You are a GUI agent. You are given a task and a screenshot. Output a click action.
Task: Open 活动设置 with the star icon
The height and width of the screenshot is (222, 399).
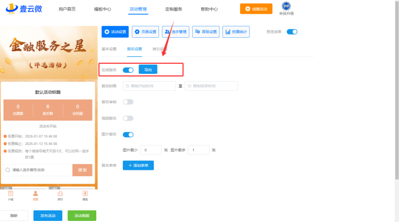(115, 32)
